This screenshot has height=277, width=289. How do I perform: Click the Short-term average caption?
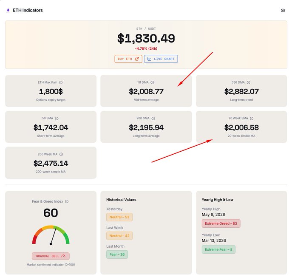tap(51, 136)
